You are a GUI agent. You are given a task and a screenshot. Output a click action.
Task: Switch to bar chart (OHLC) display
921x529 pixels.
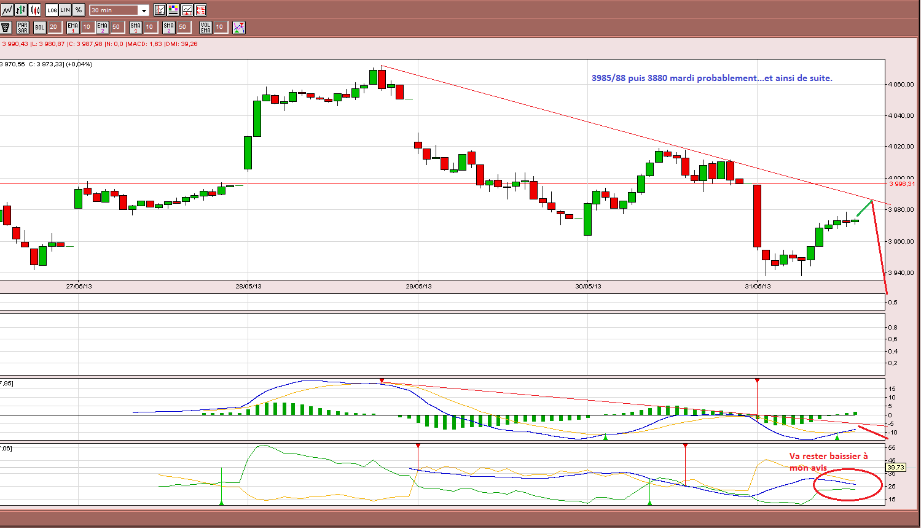tap(21, 10)
